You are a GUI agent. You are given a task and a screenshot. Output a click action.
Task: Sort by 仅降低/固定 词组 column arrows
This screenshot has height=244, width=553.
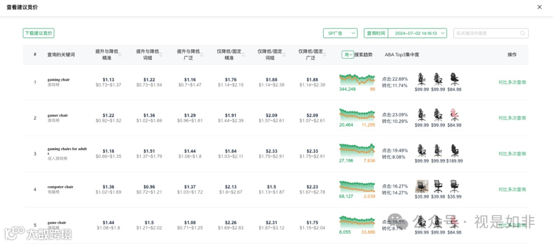pos(284,55)
